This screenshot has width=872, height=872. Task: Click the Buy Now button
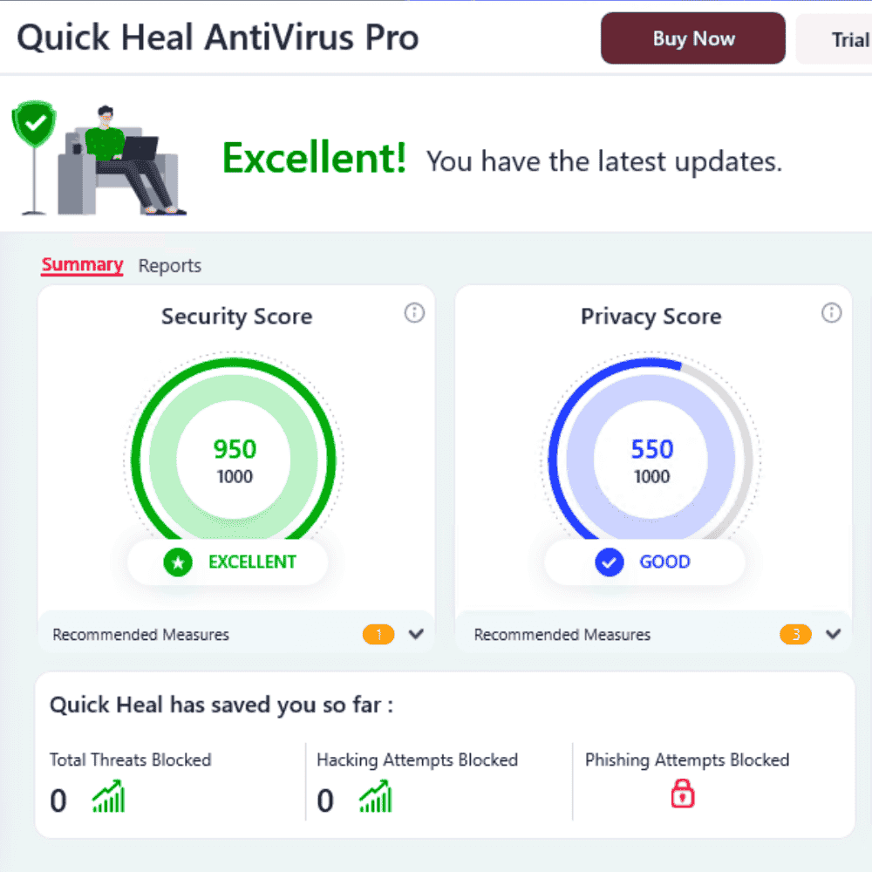tap(693, 38)
